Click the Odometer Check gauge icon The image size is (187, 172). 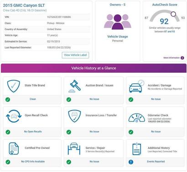tap(136, 118)
